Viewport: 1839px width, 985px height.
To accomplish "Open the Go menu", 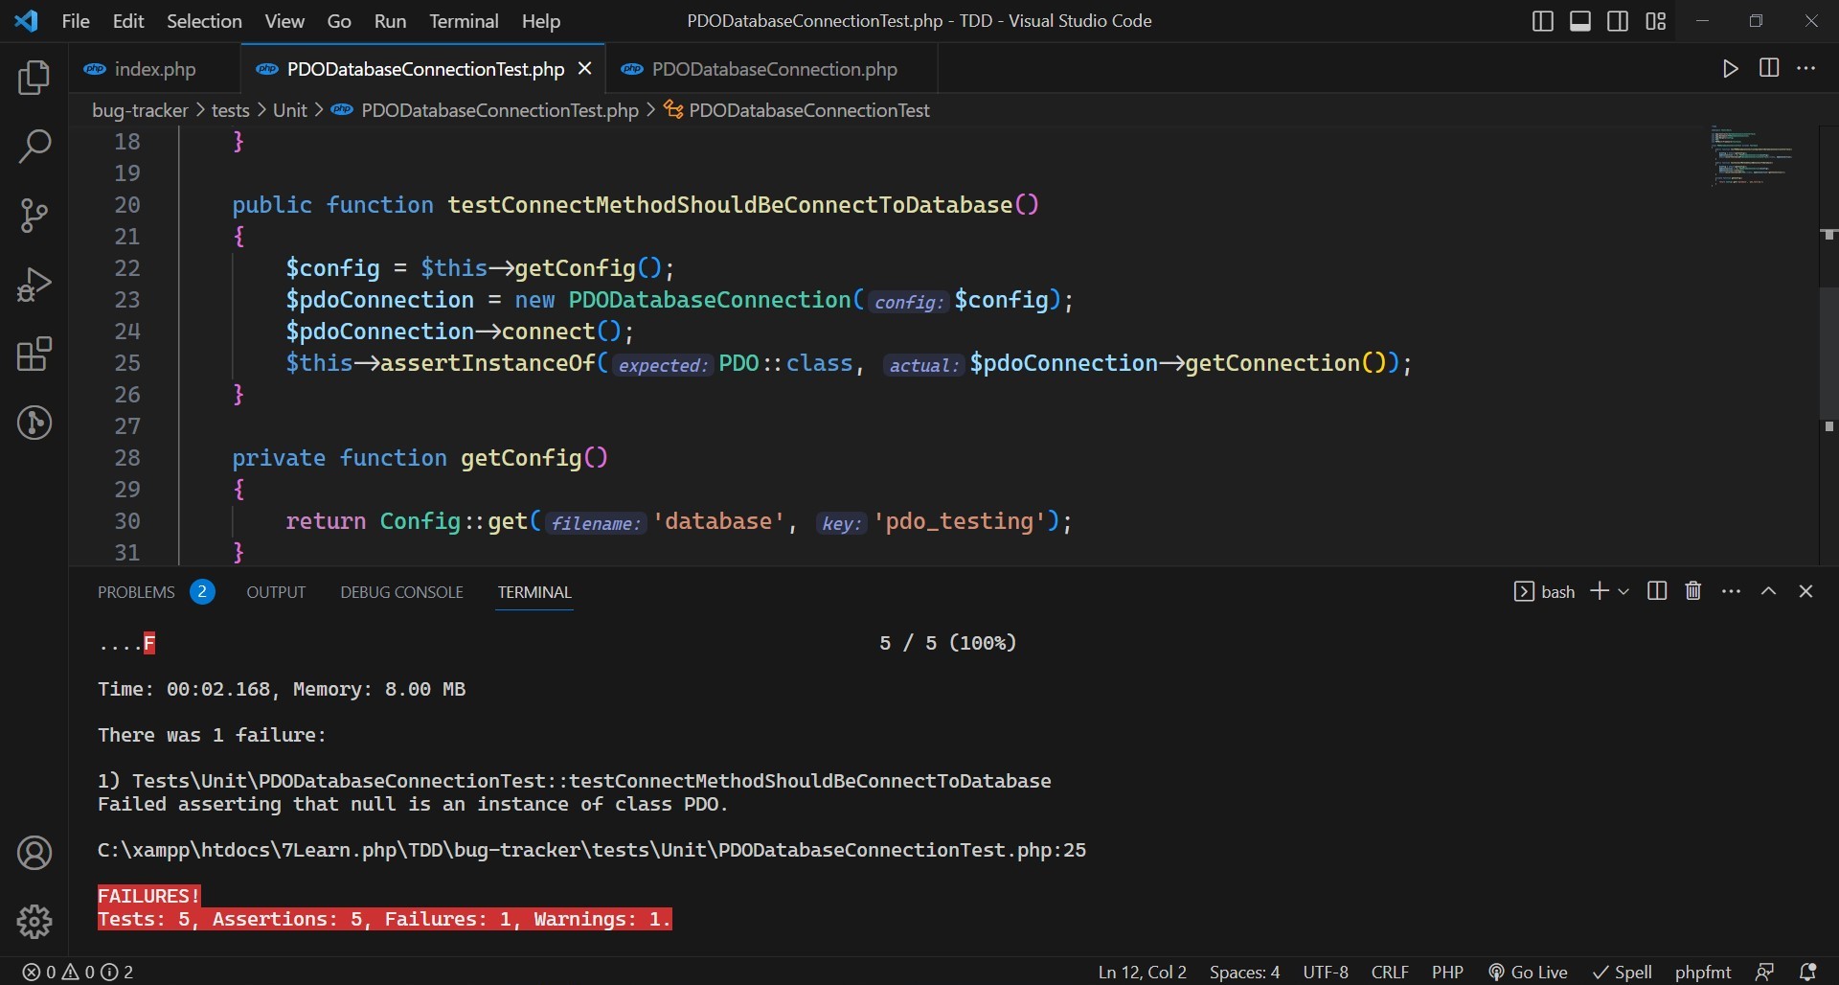I will pos(339,21).
